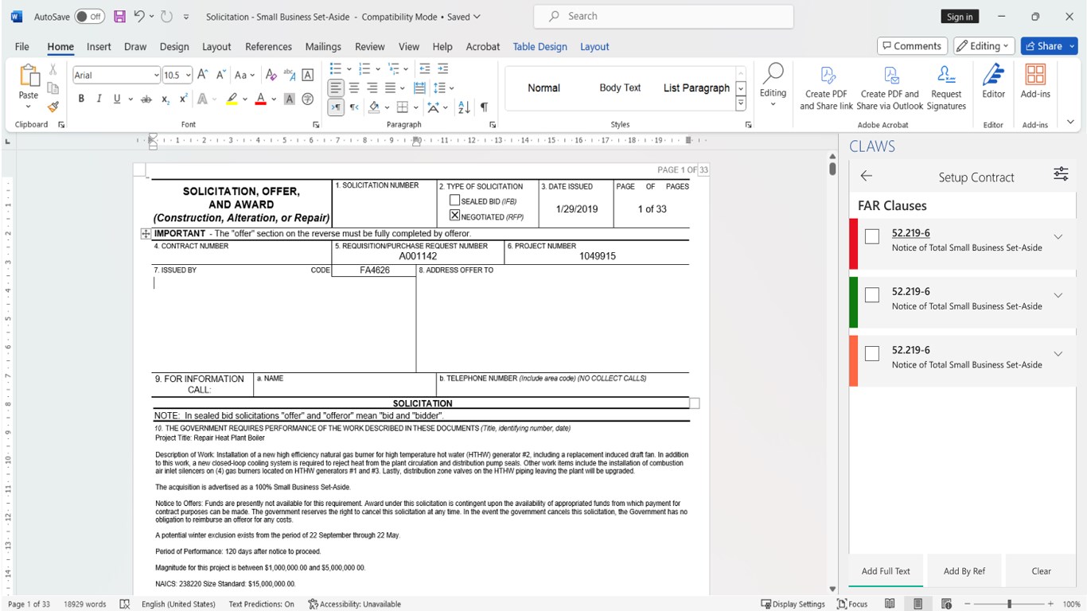This screenshot has width=1087, height=611.
Task: Open the Comments pane
Action: 912,46
